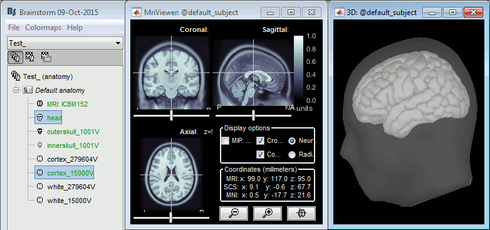Toggle the Coordinates checkbox

click(x=260, y=154)
